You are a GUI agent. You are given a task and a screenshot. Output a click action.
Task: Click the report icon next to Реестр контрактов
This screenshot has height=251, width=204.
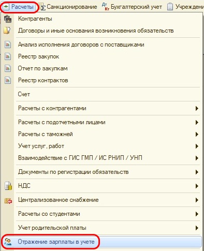pyautogui.click(x=8, y=80)
